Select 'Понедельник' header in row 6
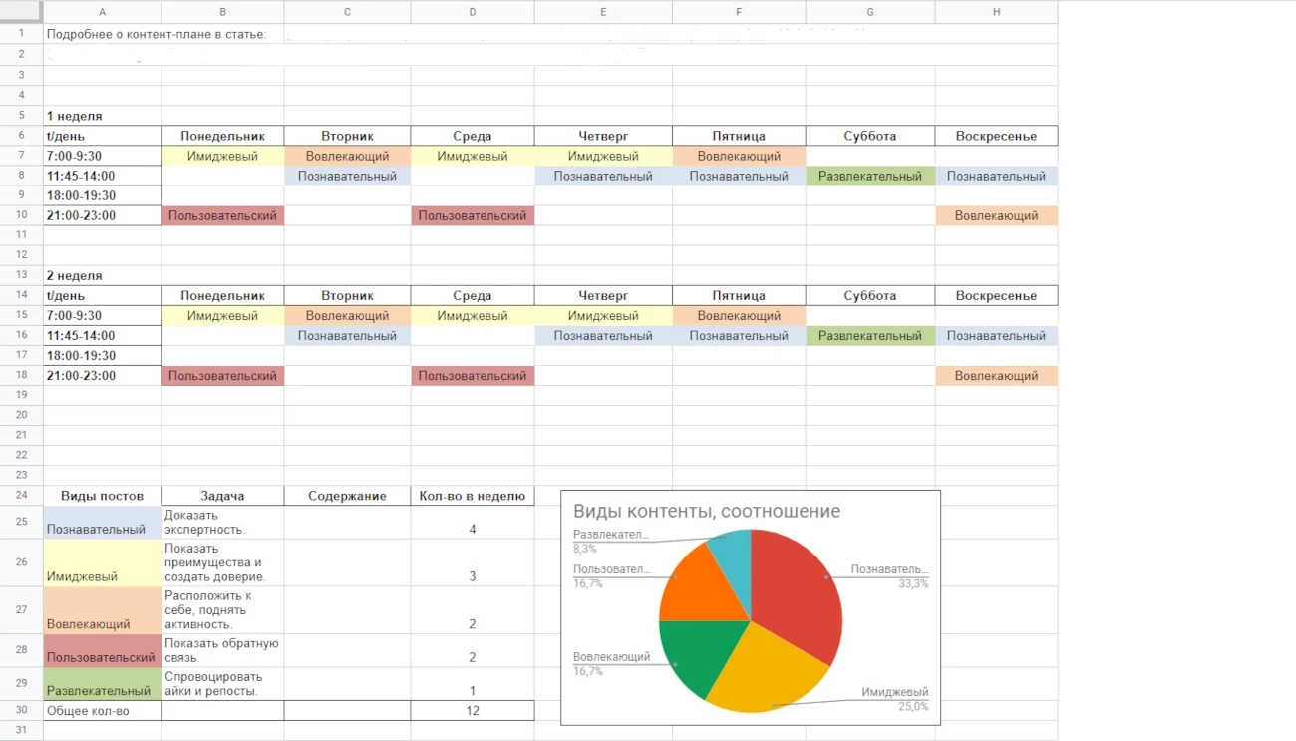Viewport: 1296px width, 741px height. click(222, 136)
